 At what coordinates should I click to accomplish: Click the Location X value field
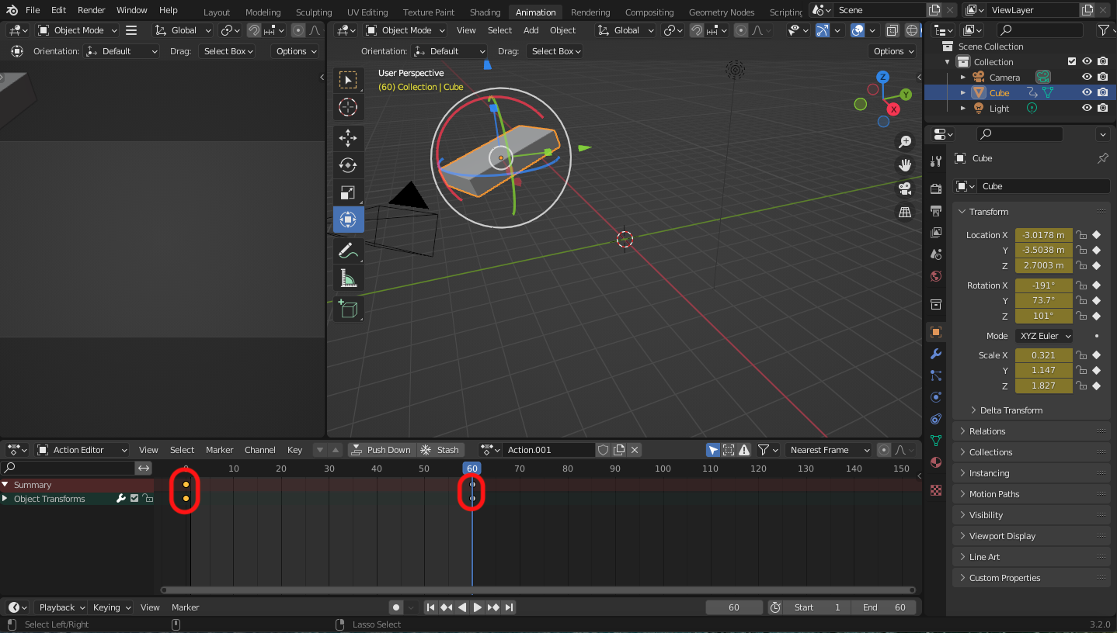1043,235
